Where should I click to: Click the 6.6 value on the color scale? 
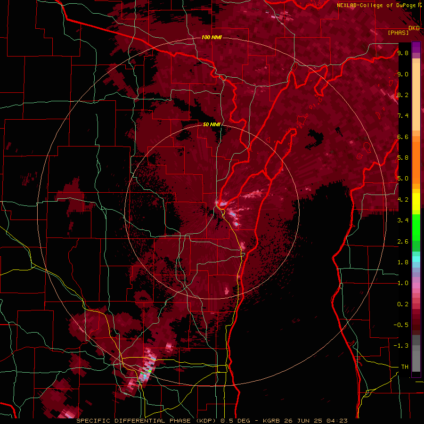(x=403, y=137)
